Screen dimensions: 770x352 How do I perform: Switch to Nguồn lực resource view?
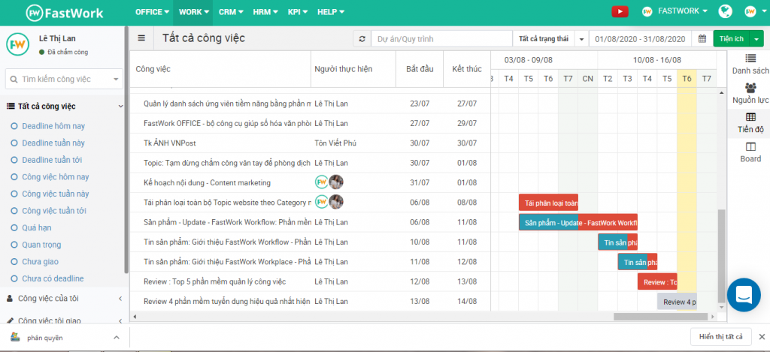pyautogui.click(x=750, y=93)
